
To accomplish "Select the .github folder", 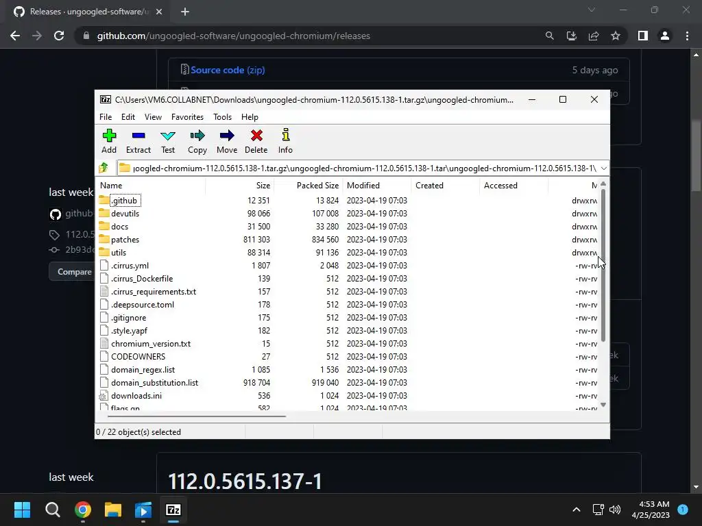I will (125, 201).
